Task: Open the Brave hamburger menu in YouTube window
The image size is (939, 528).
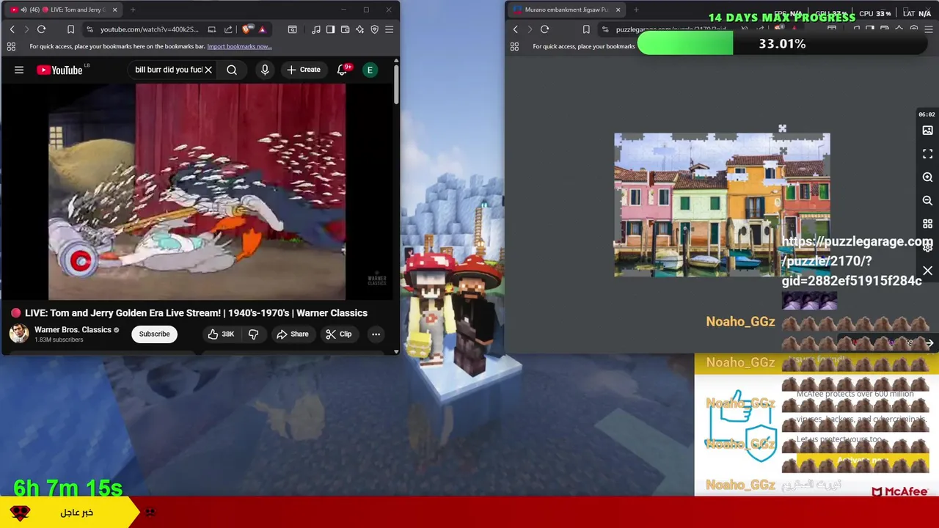Action: (x=389, y=29)
